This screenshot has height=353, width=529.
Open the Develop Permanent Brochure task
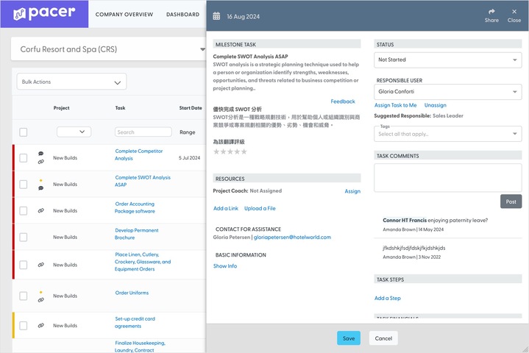click(137, 234)
